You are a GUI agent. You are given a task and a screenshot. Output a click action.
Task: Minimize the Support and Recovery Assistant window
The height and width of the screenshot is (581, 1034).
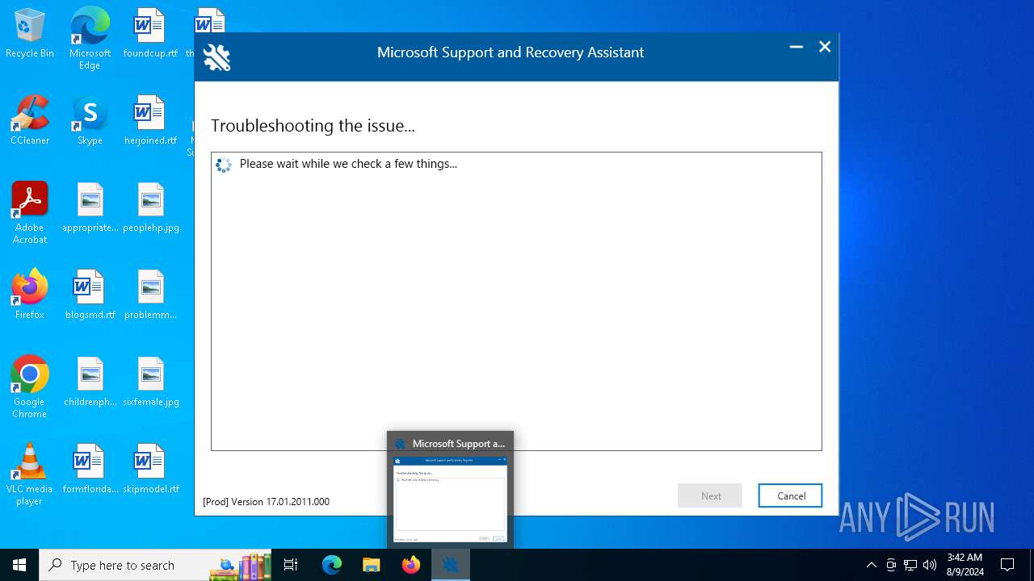797,47
